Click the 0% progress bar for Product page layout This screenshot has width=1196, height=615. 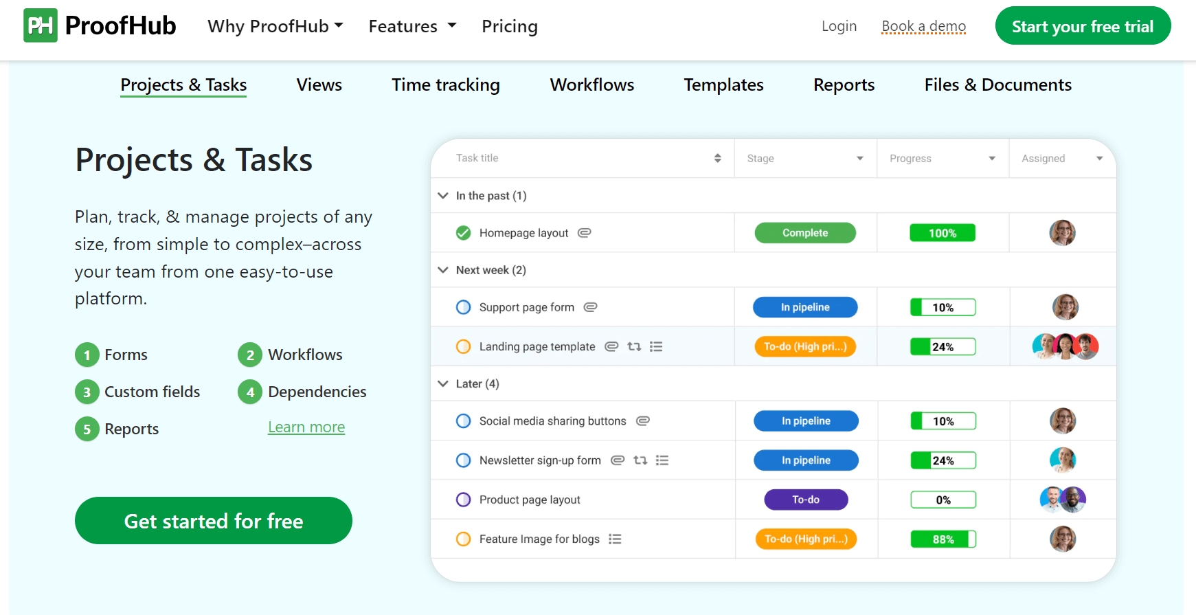tap(943, 500)
